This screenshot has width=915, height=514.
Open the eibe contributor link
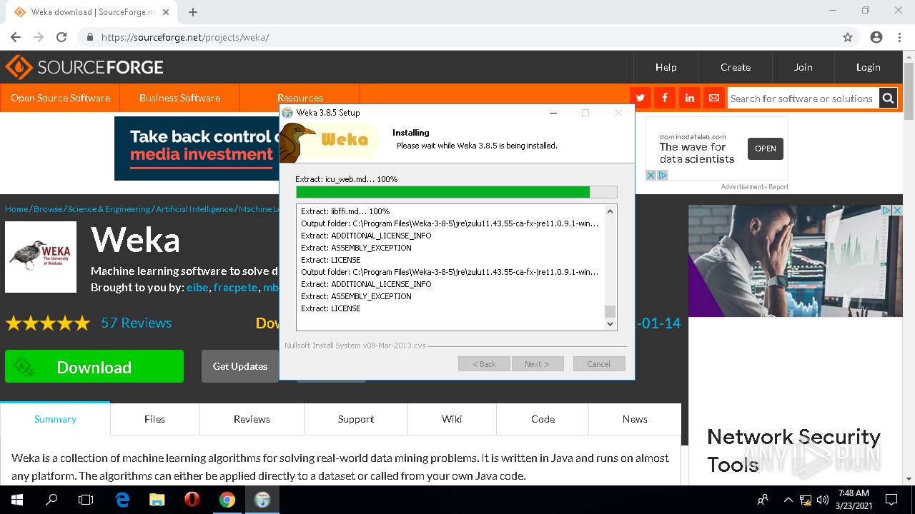coord(197,288)
